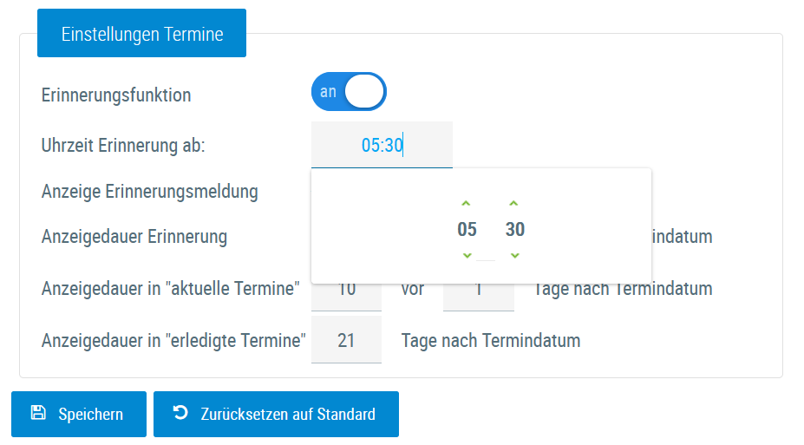Click the hour value 05 in picker
The height and width of the screenshot is (445, 804).
click(x=467, y=230)
